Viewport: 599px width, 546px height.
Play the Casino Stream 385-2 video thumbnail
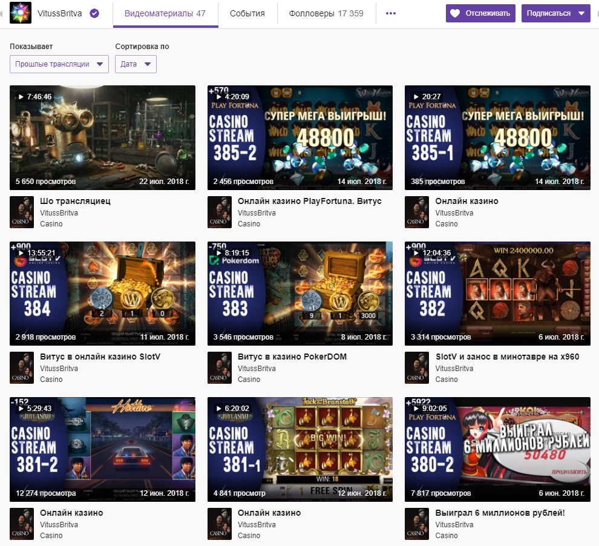(x=300, y=137)
